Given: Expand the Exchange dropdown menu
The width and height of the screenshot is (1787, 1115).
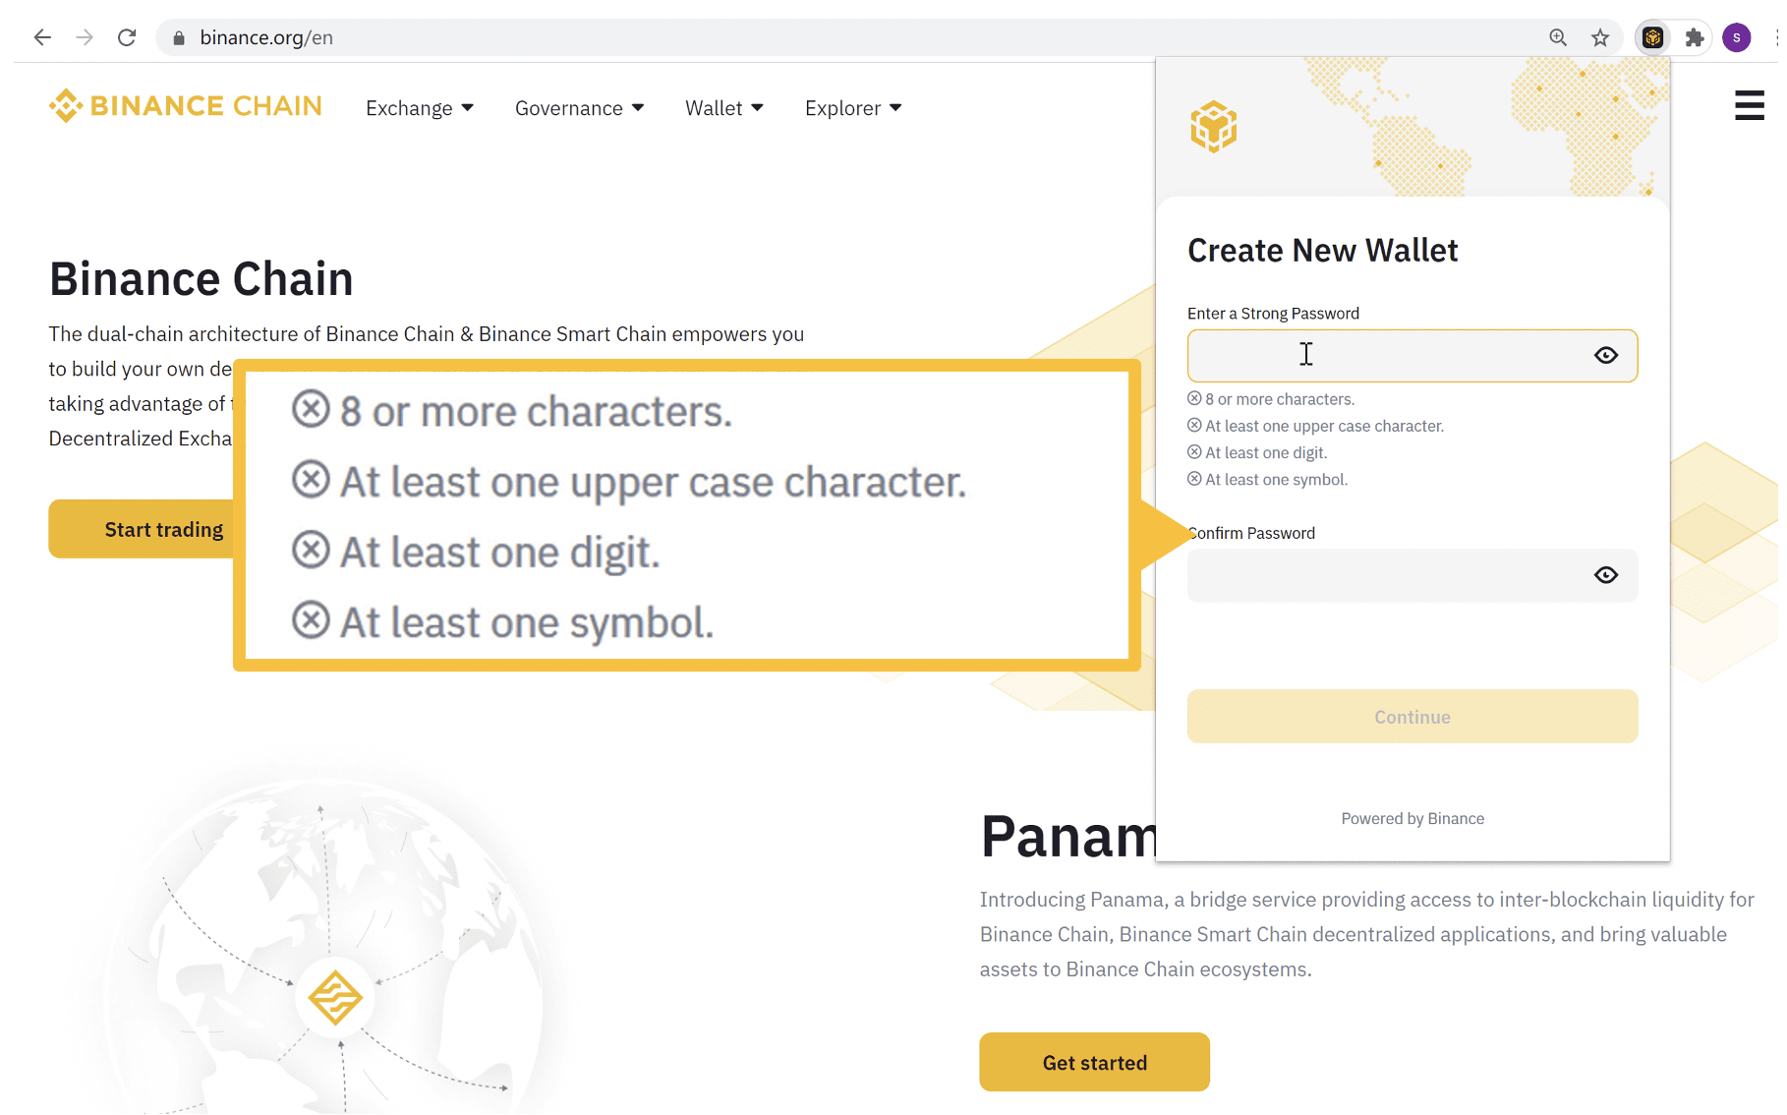Looking at the screenshot, I should point(420,108).
